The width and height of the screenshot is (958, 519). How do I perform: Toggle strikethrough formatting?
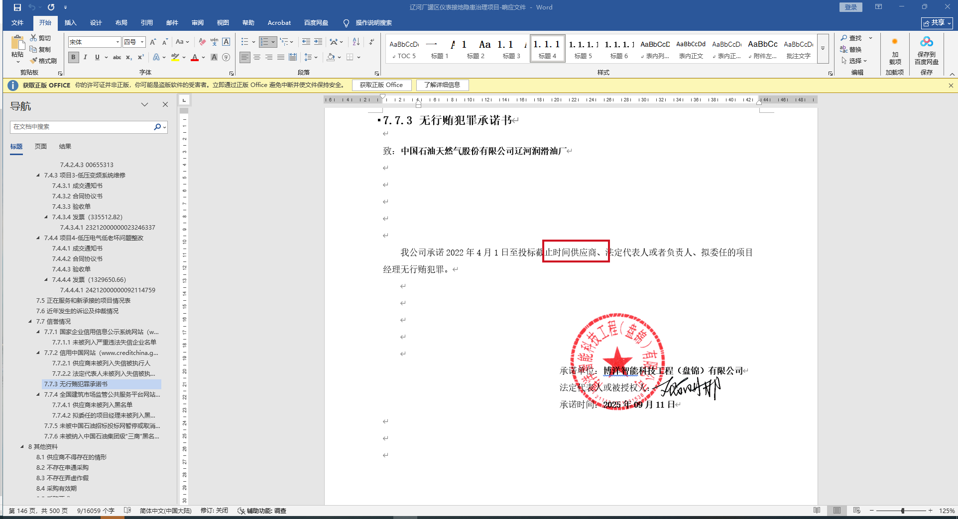click(117, 57)
